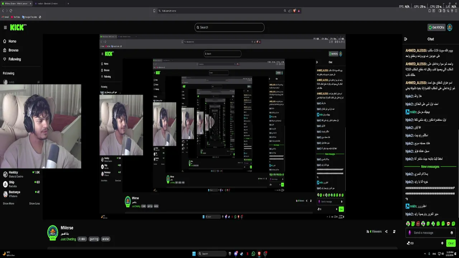Select the MVerse Stream browser tab
The height and width of the screenshot is (258, 459).
16,4
